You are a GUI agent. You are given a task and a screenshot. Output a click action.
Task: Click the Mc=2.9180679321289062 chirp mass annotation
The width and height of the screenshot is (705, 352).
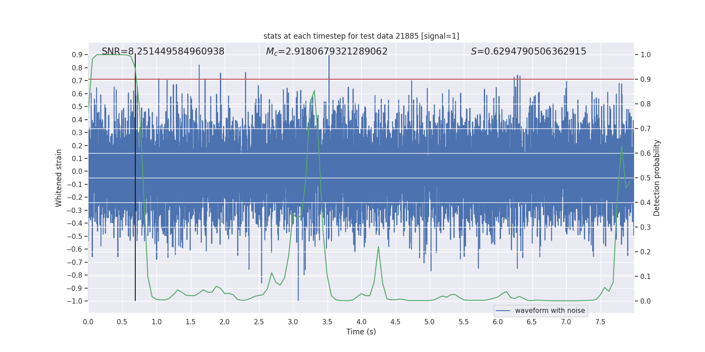327,51
